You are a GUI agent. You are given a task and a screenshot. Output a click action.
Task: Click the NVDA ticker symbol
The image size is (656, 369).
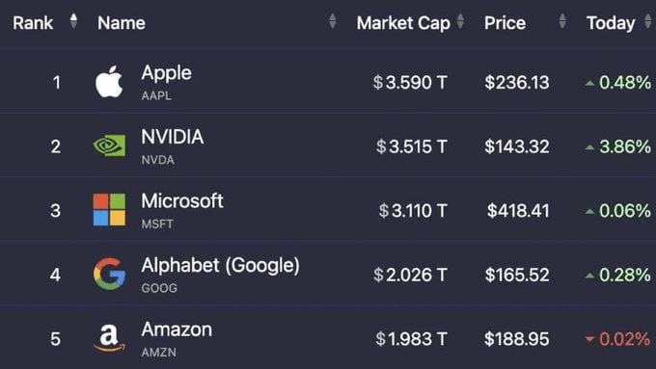pos(157,160)
